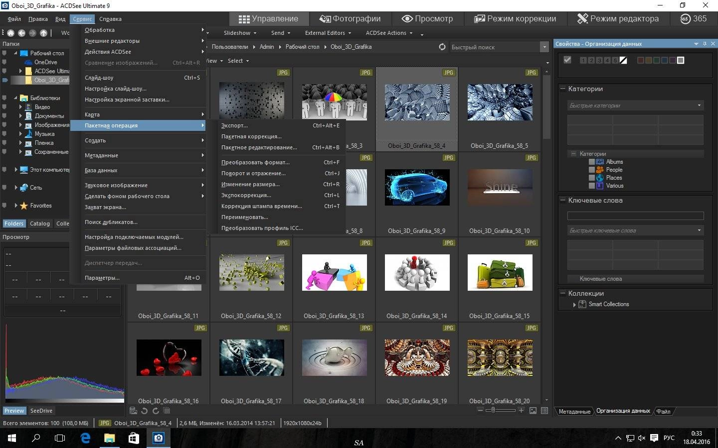Click the keywords text input field

(635, 216)
